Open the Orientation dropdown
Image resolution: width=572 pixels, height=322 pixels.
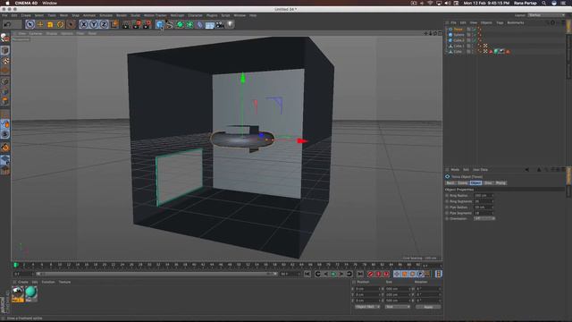484,218
